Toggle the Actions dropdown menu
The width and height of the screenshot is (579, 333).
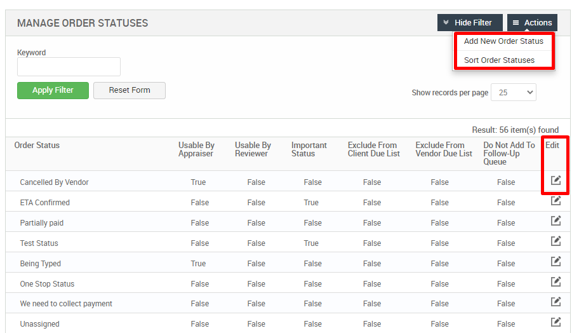coord(532,23)
